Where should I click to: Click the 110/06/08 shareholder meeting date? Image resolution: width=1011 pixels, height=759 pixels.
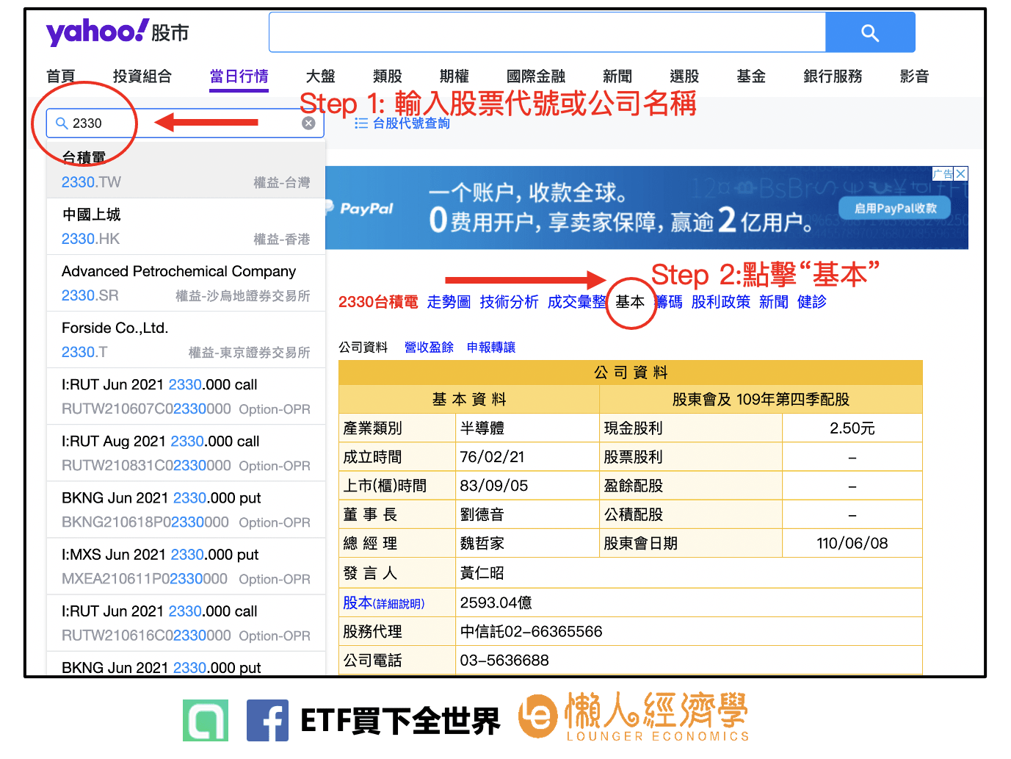point(852,543)
